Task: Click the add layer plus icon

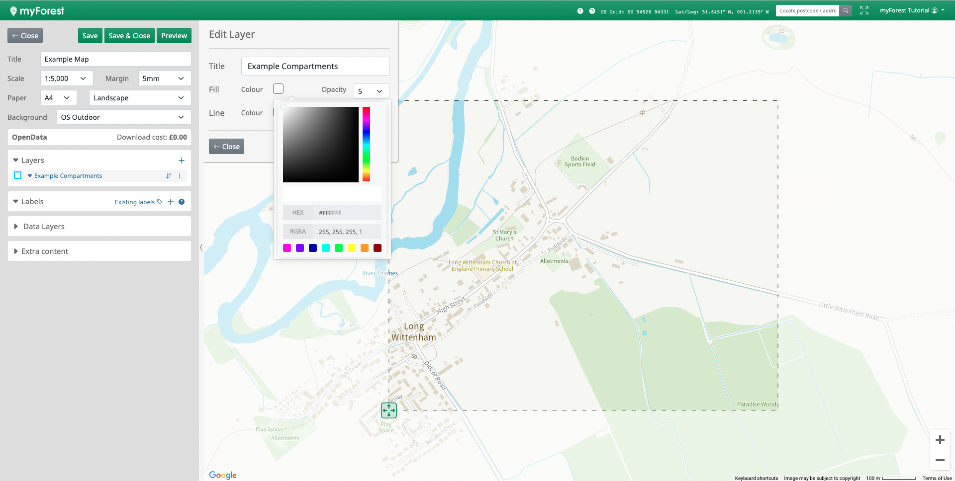Action: (182, 160)
